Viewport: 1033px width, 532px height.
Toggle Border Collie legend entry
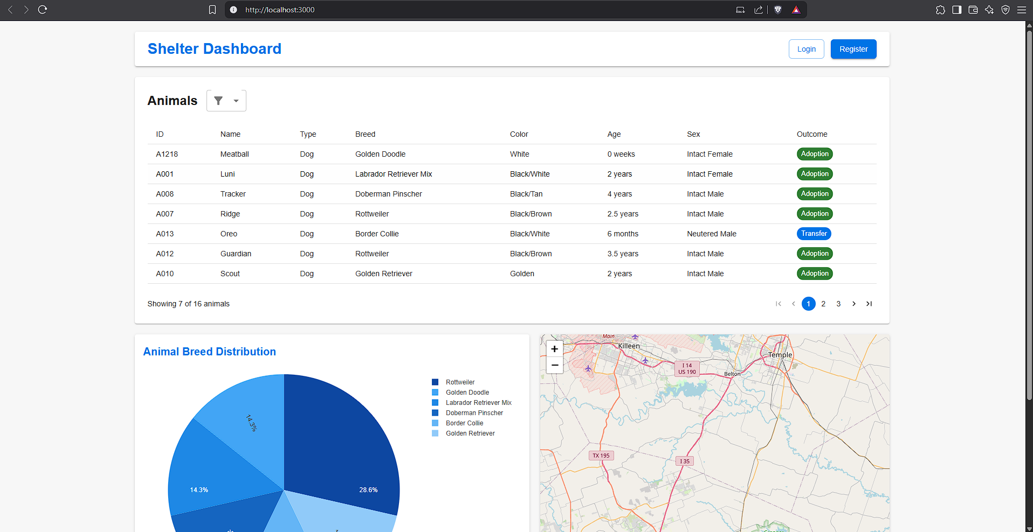click(458, 423)
